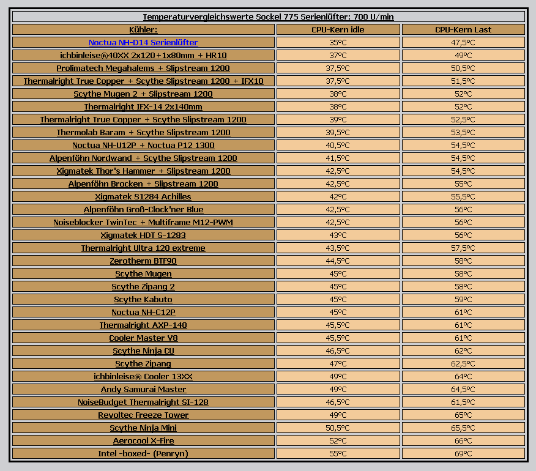Click Alpenföhn Brocken + Slipstream 1200 link
The width and height of the screenshot is (536, 471).
pos(143,184)
